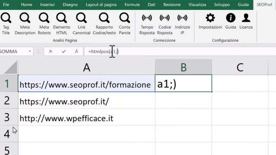
Task: Select column A header
Action: pyautogui.click(x=87, y=67)
